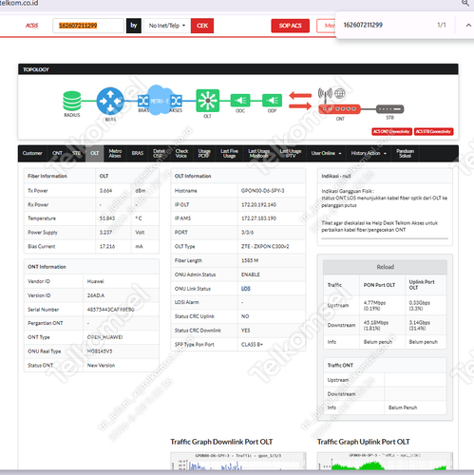Screen dimensions: 474x475
Task: Select the OLT tab
Action: pyautogui.click(x=95, y=153)
